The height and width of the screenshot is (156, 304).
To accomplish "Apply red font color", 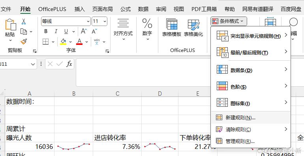I will pyautogui.click(x=79, y=42).
